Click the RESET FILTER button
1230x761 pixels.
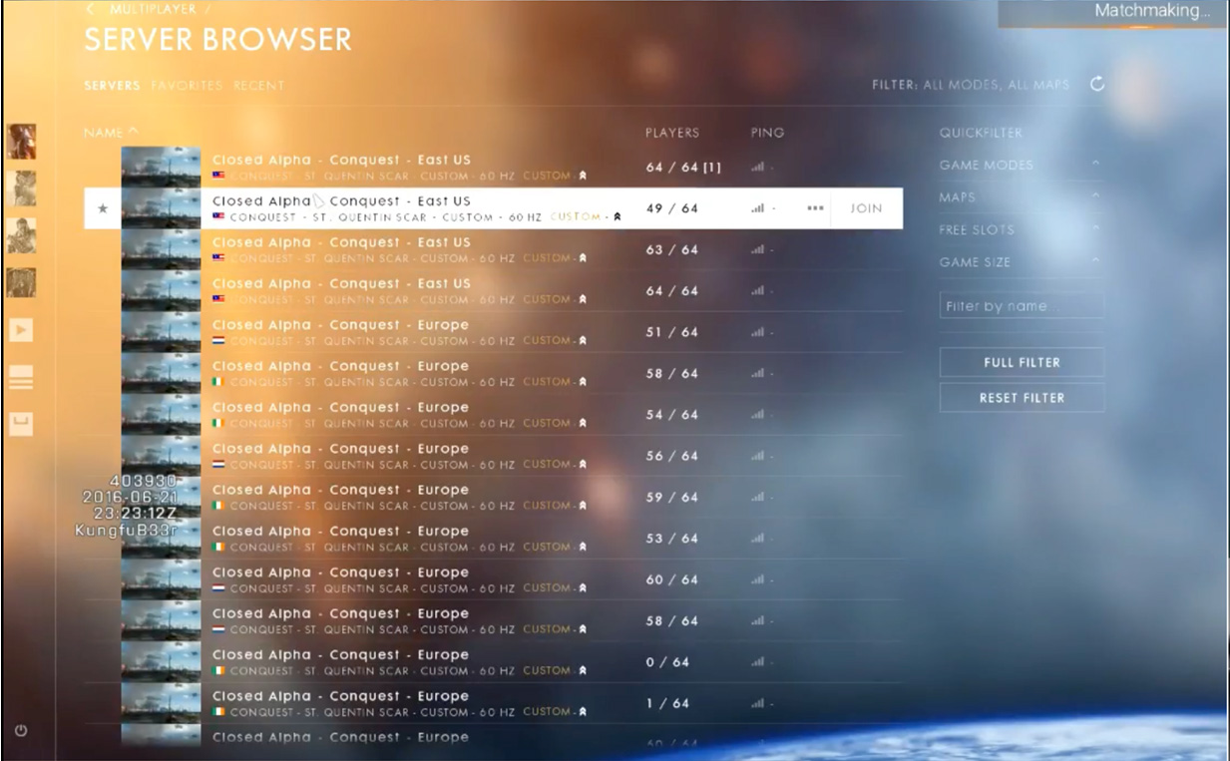pos(1022,398)
